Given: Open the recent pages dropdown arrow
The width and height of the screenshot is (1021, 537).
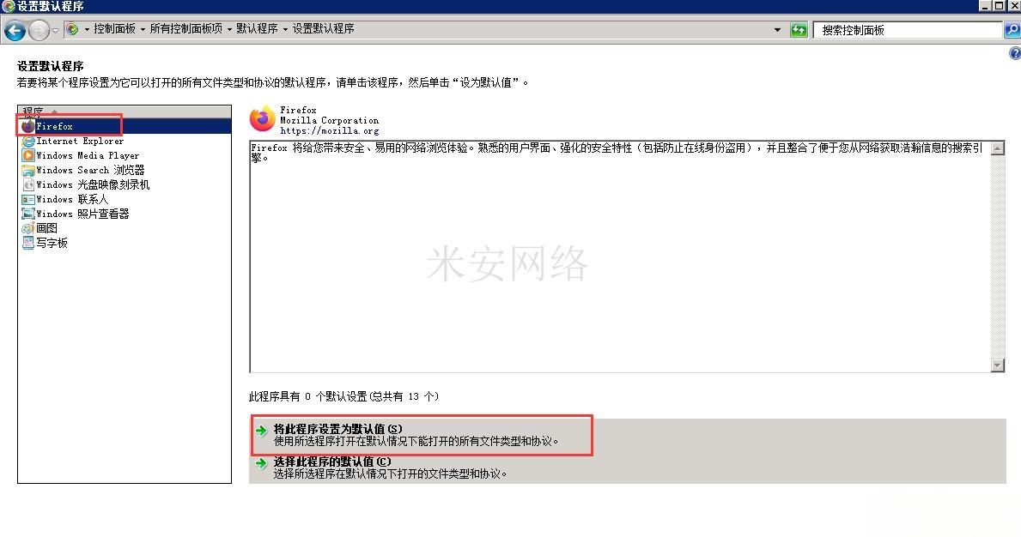Looking at the screenshot, I should click(x=55, y=30).
